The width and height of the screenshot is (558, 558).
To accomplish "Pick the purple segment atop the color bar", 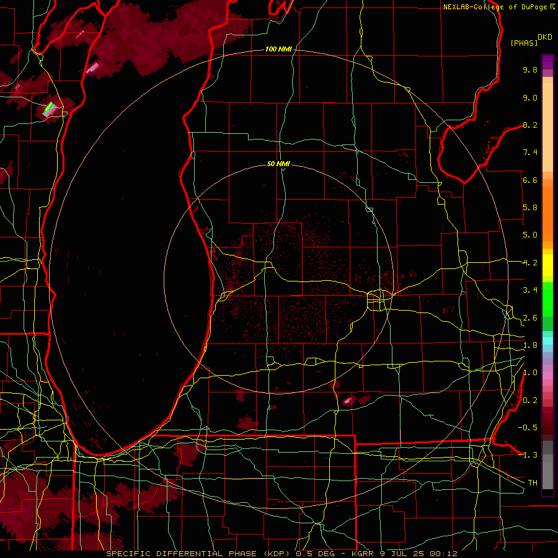I will (547, 62).
